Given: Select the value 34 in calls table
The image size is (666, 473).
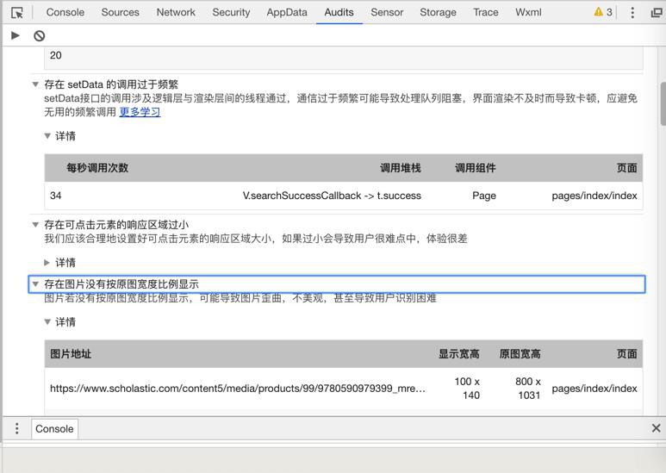Looking at the screenshot, I should [56, 196].
